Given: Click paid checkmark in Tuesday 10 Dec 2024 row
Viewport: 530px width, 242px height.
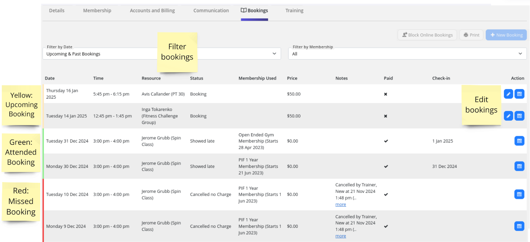Looking at the screenshot, I should 386,194.
